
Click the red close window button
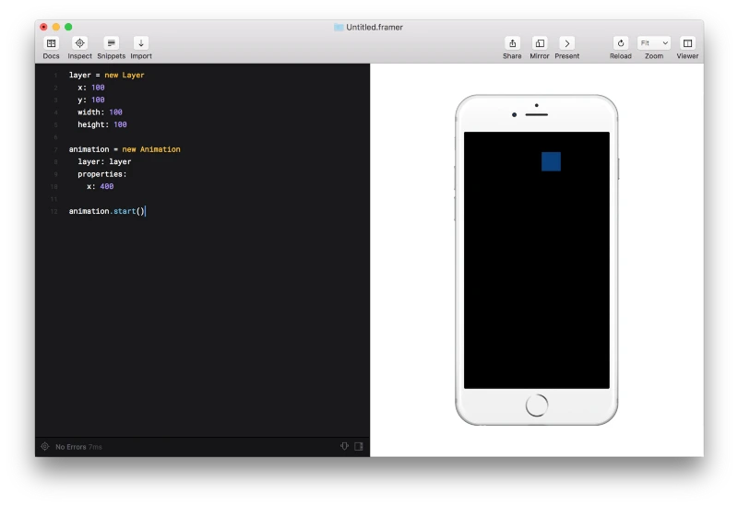pos(43,27)
